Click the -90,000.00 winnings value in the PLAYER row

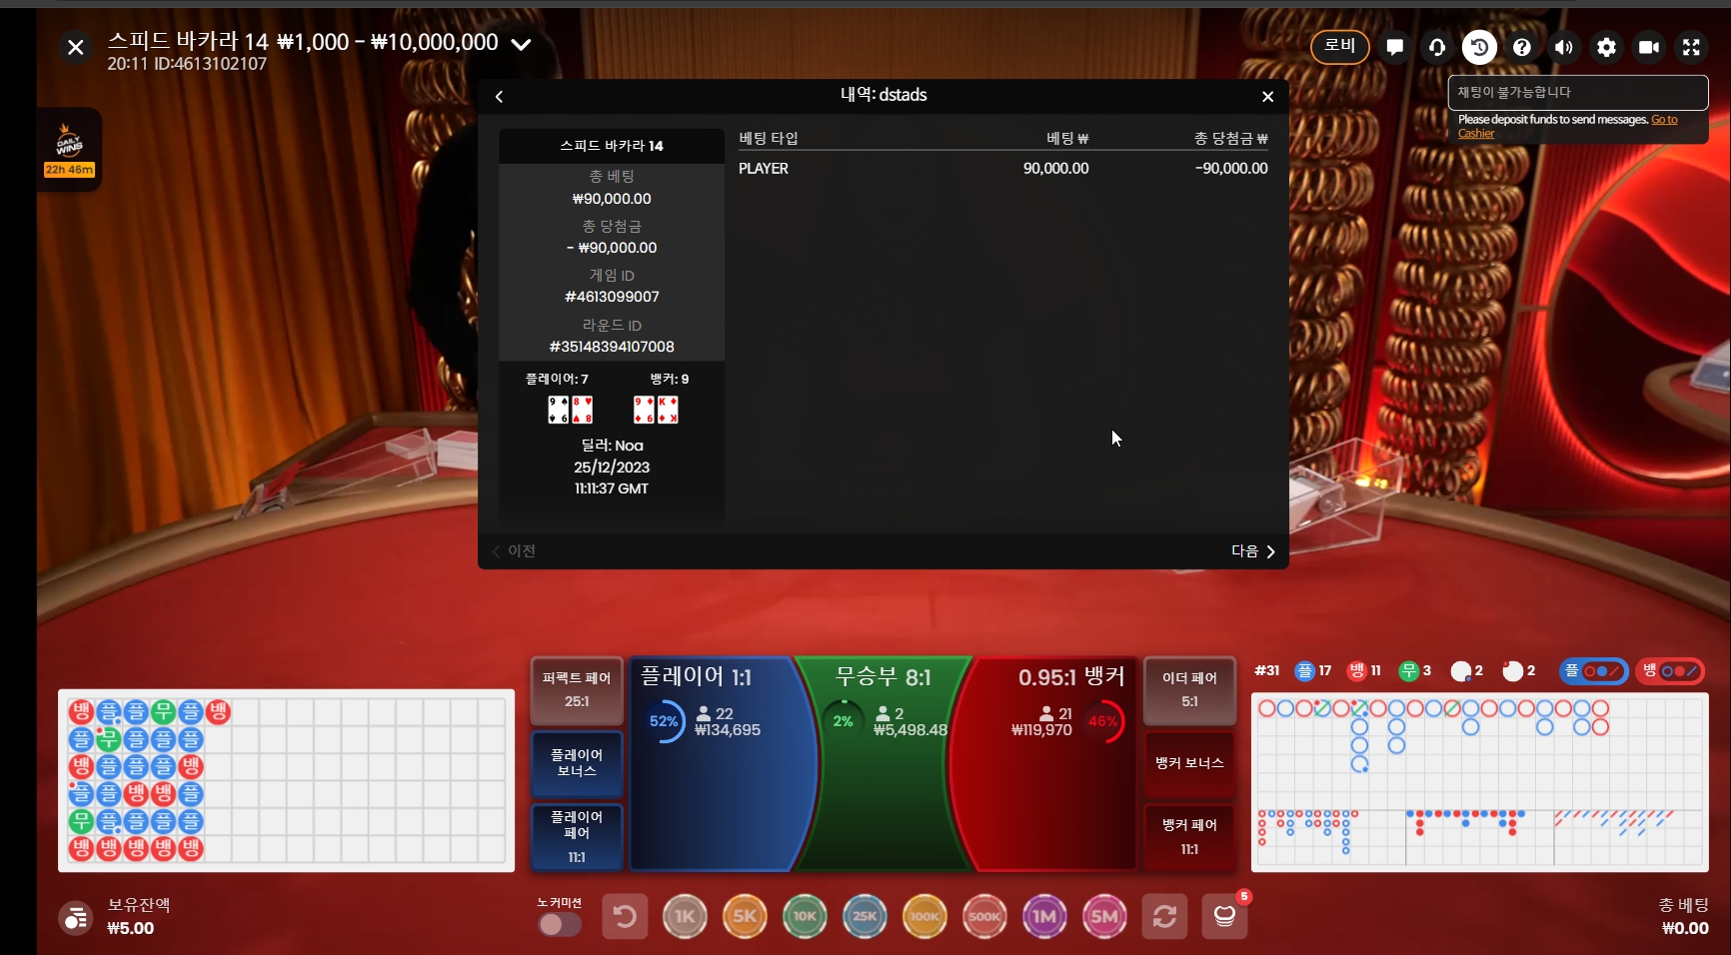click(x=1231, y=169)
